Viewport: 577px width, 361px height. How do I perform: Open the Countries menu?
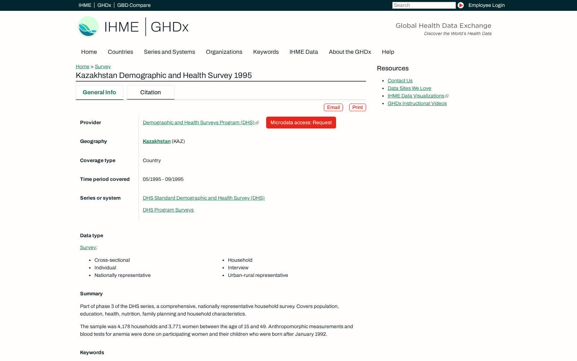click(x=120, y=52)
